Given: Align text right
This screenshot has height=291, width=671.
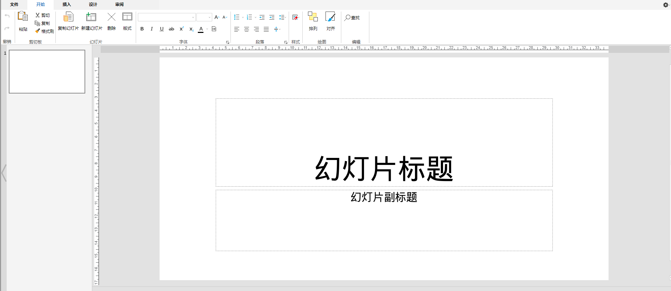Looking at the screenshot, I should point(256,29).
